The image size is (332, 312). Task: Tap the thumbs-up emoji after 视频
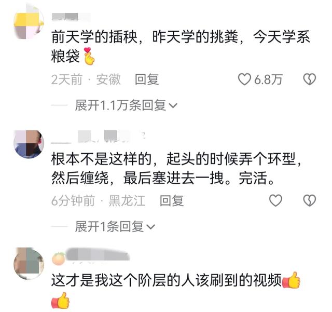point(292,280)
